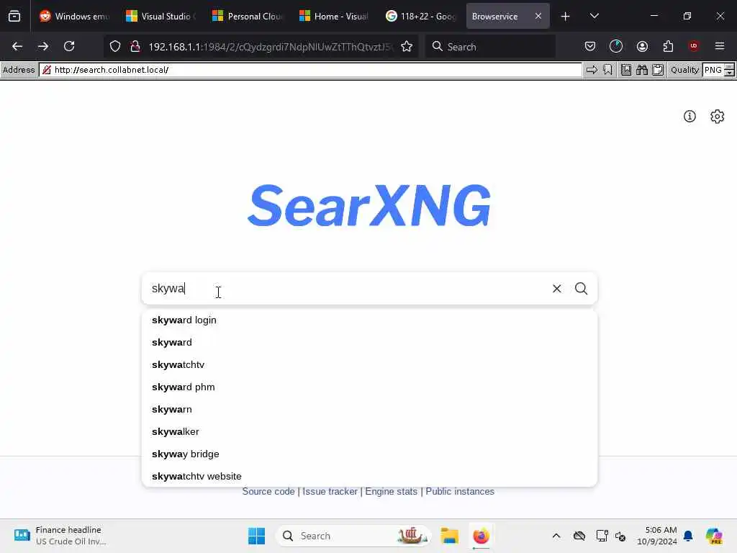Screen dimensions: 737x553
Task: Click the muted volume tray icon
Action: coord(620,536)
